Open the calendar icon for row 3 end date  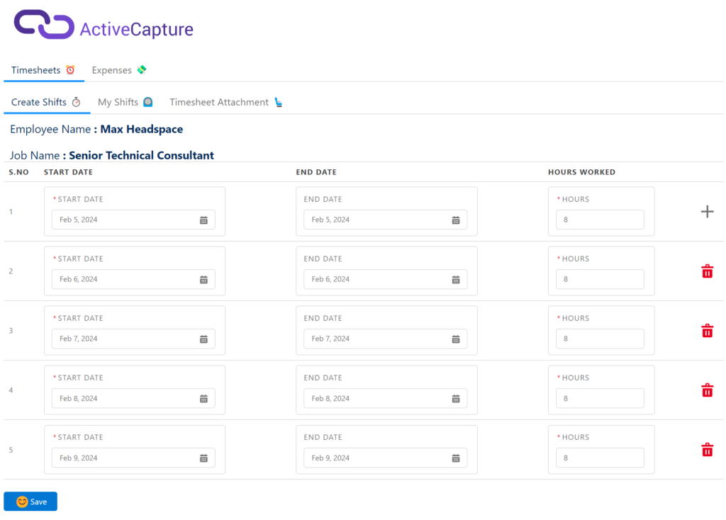tap(456, 339)
